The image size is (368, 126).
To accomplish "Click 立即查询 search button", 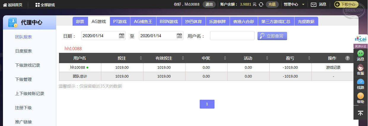I will click(x=272, y=36).
